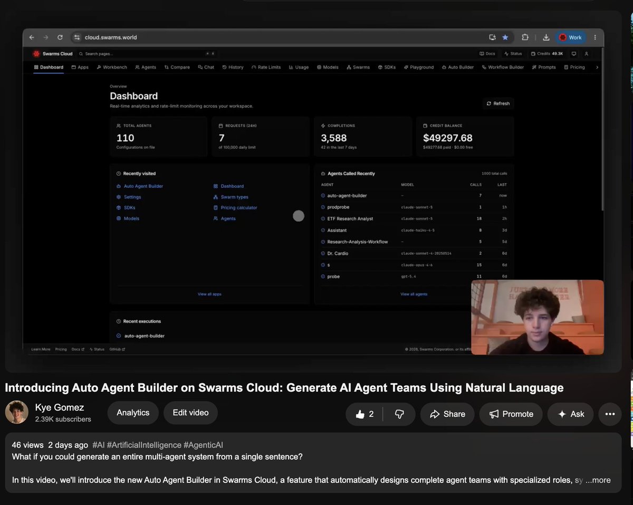Expand description with ...more
Screen dimensions: 633x505
[x=598, y=480]
